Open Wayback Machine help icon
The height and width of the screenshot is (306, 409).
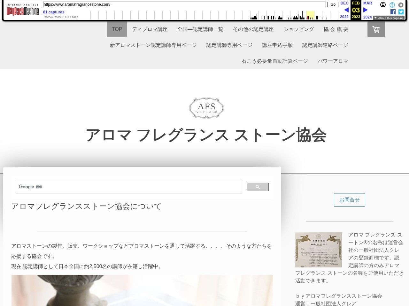pos(392,5)
